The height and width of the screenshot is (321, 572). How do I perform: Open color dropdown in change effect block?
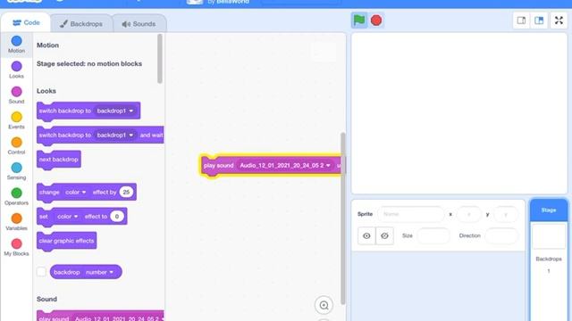tap(75, 193)
